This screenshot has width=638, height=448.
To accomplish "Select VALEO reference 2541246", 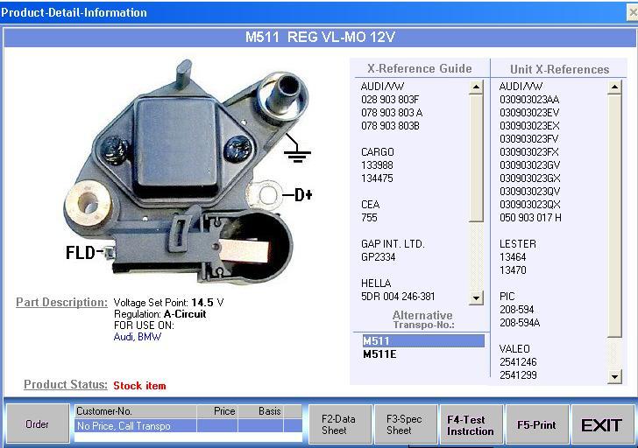I will pos(518,362).
